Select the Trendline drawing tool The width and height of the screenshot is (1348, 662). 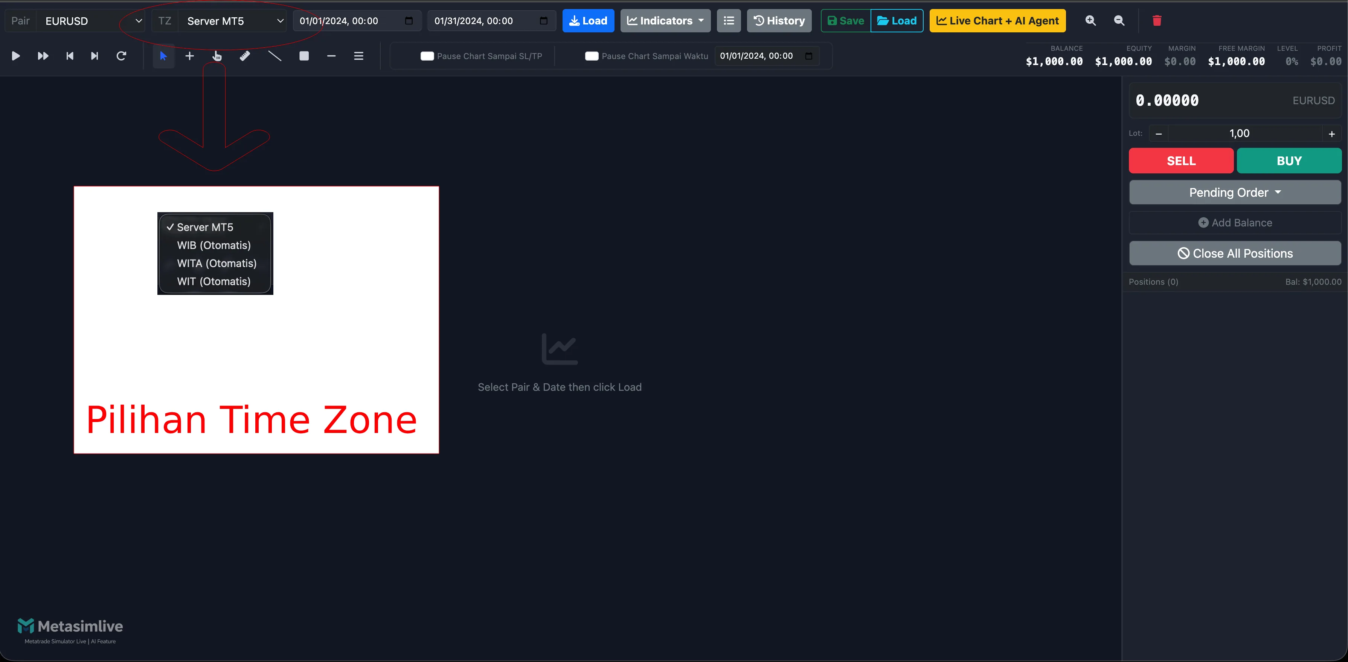coord(274,56)
